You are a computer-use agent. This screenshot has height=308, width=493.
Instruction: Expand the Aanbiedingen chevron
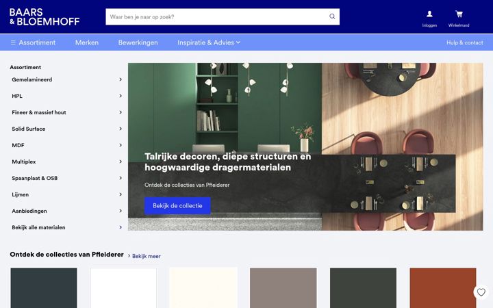(121, 211)
